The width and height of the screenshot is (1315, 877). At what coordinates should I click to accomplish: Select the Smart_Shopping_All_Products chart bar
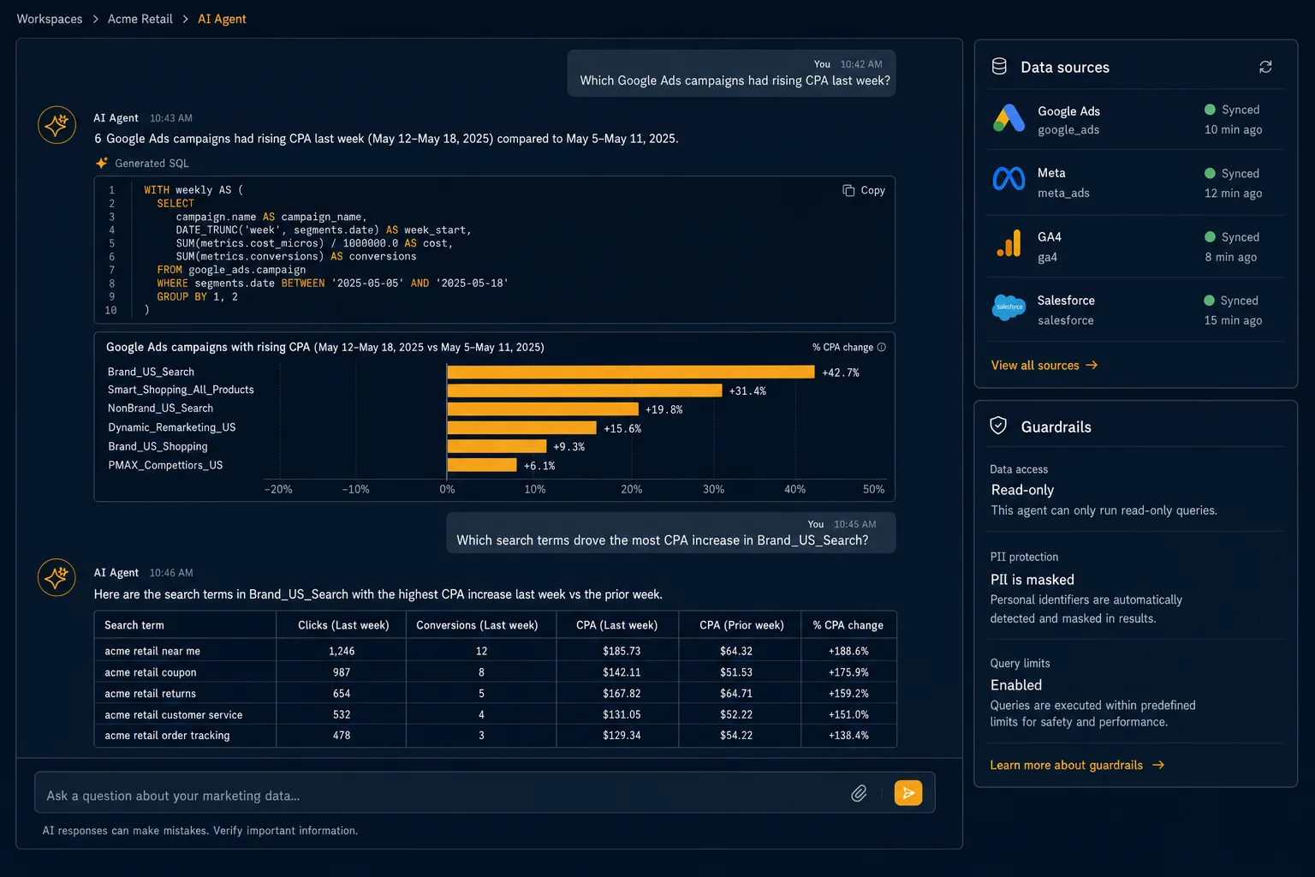click(x=584, y=391)
